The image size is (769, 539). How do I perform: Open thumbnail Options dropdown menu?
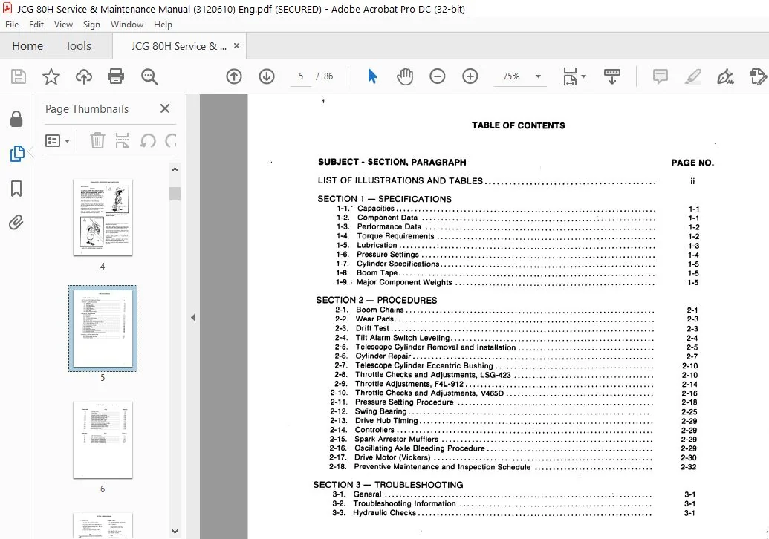57,141
